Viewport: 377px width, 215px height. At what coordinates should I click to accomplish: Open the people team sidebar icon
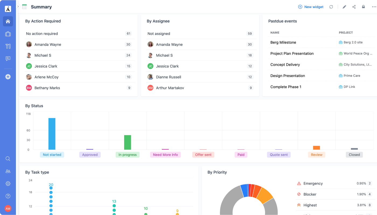[x=8, y=171]
